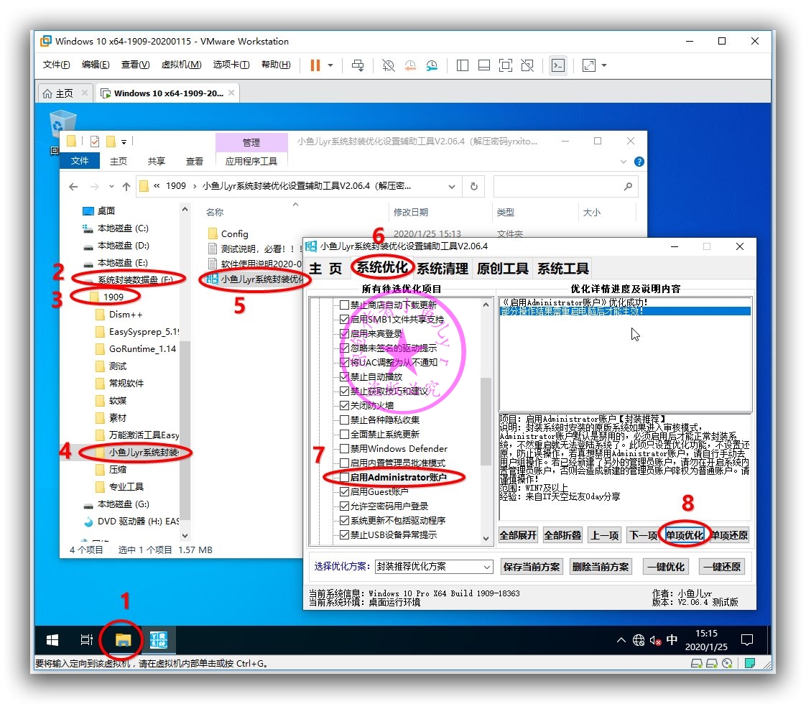Open the stretch display dropdown arrow
Image resolution: width=806 pixels, height=704 pixels.
pyautogui.click(x=604, y=65)
